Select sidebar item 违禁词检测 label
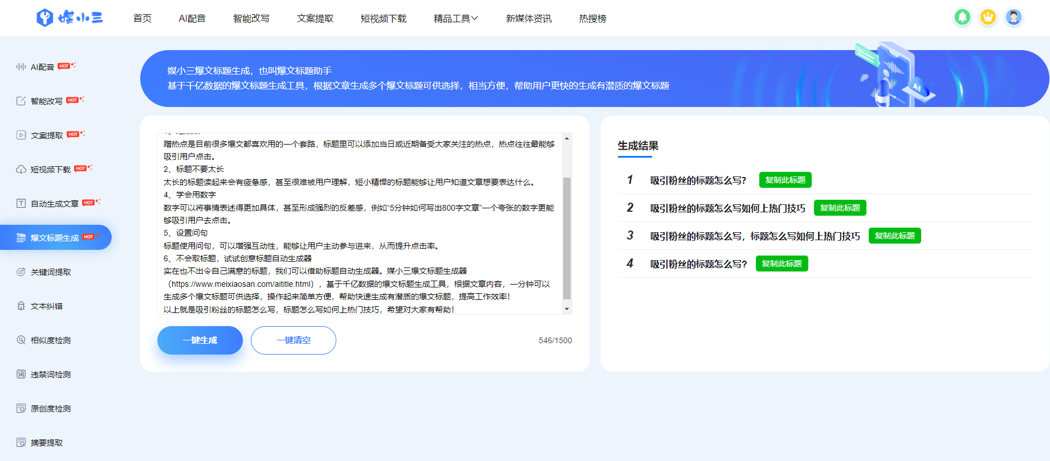Image resolution: width=1050 pixels, height=461 pixels. coord(51,374)
